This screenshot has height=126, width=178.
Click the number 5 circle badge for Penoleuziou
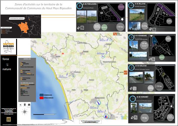tap(80, 6)
